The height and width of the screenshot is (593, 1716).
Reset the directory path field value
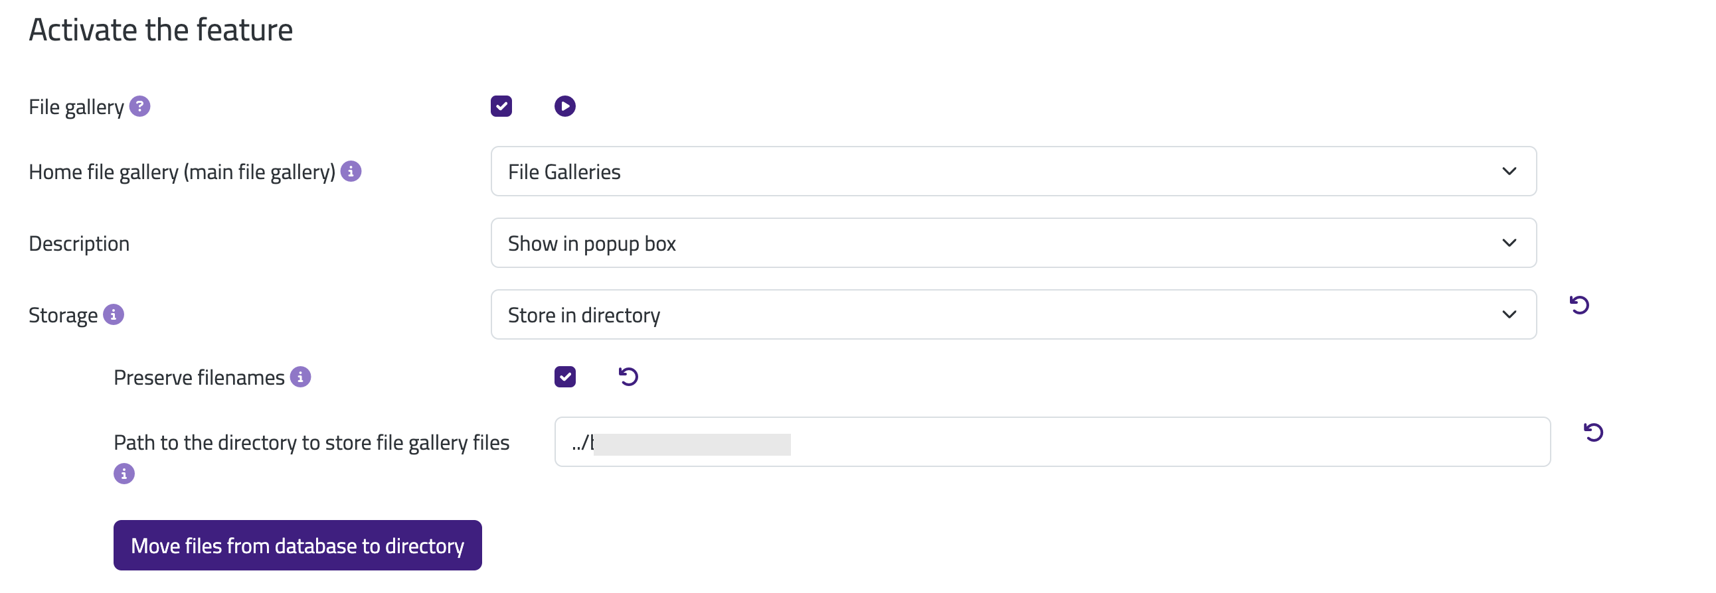tap(1592, 433)
